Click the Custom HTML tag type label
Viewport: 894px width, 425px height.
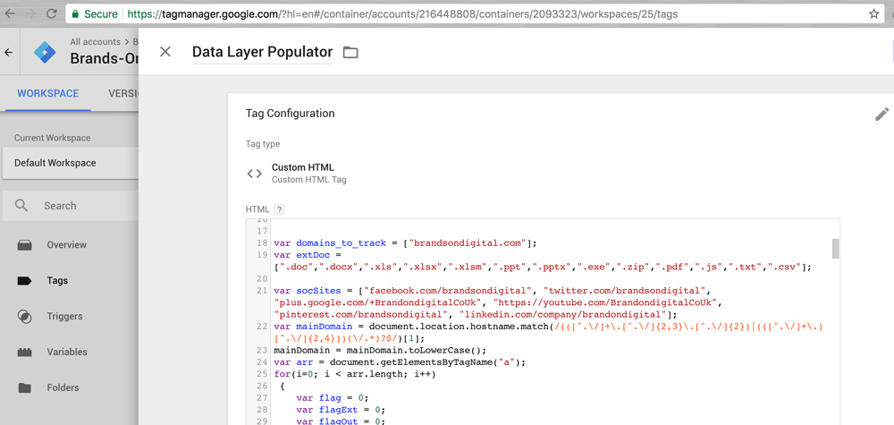(x=303, y=167)
